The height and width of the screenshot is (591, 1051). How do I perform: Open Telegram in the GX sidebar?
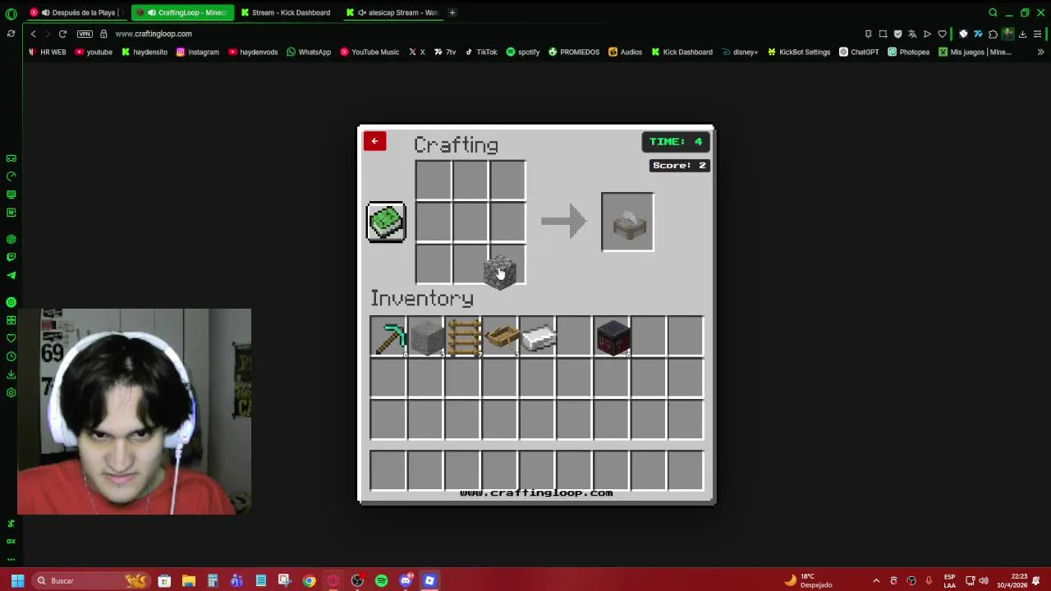(x=11, y=275)
